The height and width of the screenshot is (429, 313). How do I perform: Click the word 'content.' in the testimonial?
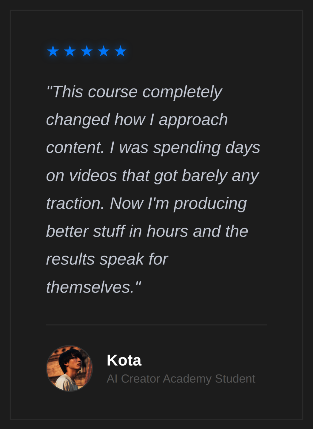coord(75,148)
